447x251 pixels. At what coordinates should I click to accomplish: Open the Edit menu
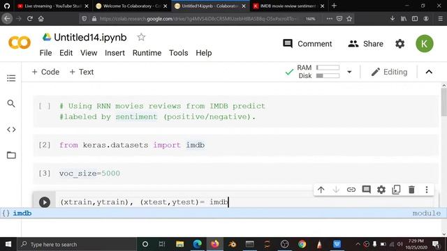(x=66, y=53)
